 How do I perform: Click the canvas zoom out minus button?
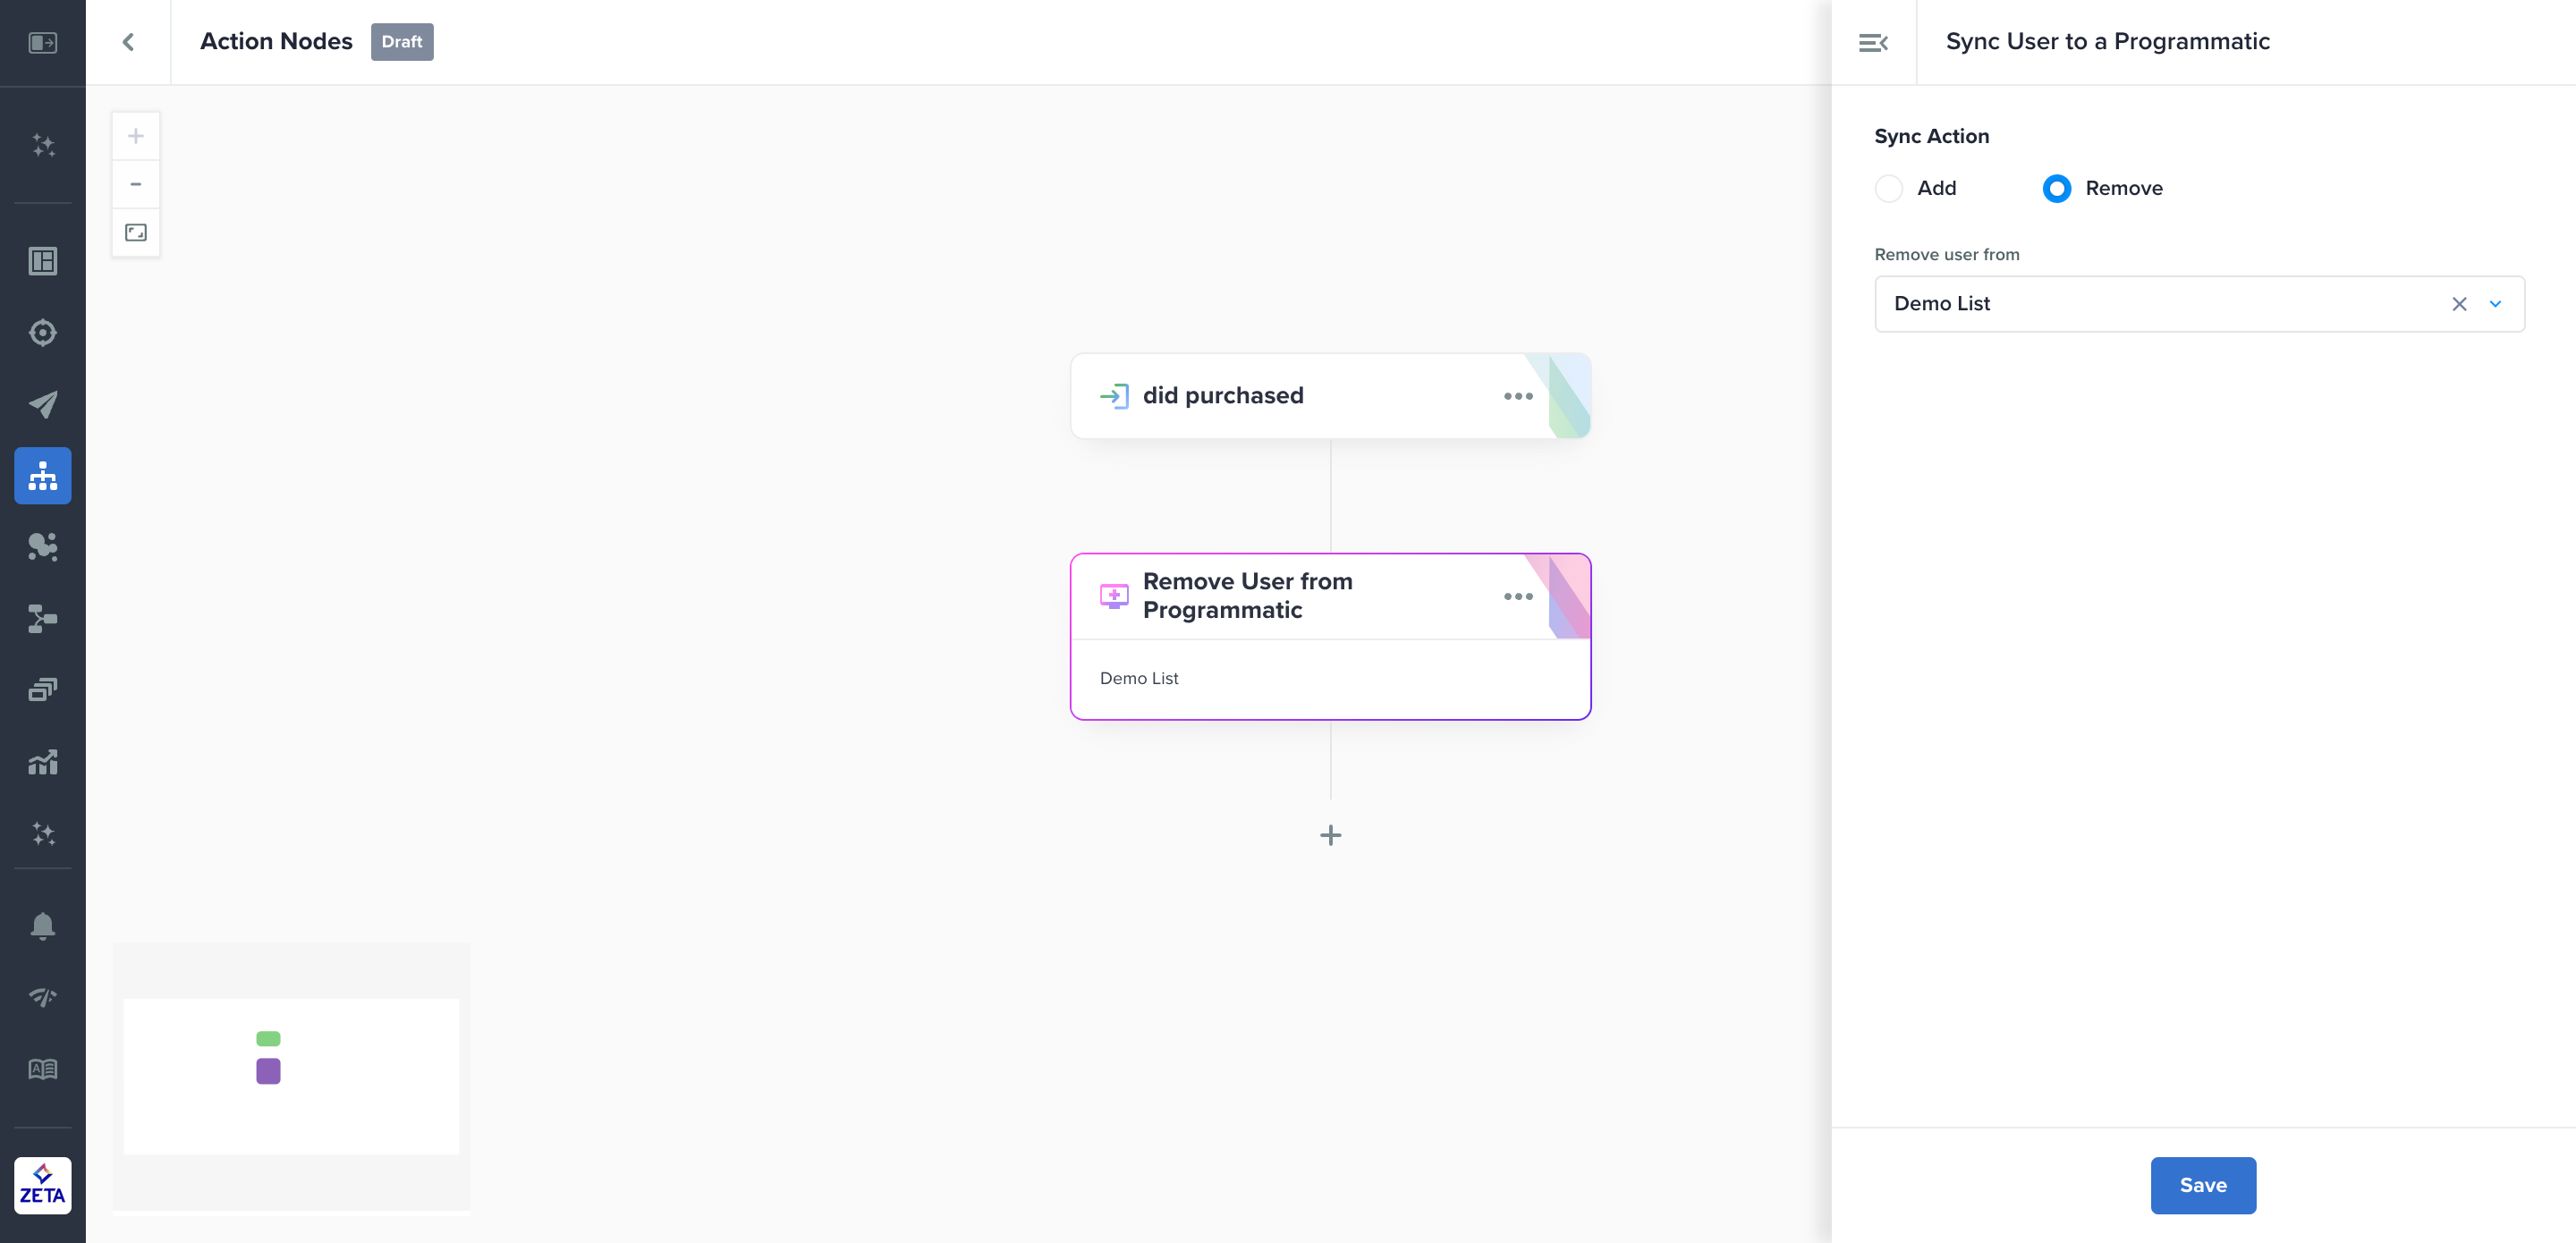coord(136,184)
